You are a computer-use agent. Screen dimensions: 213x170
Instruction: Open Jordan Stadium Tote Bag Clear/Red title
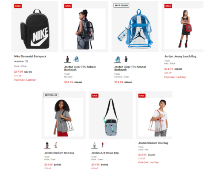[x=153, y=143]
